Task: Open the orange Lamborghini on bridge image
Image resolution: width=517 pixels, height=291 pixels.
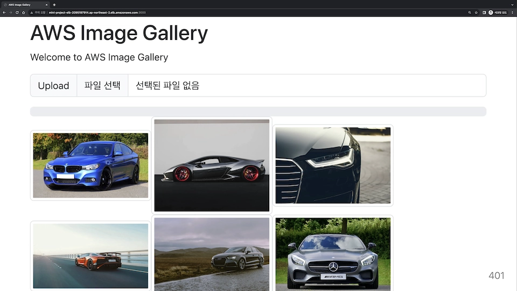Action: (x=90, y=256)
